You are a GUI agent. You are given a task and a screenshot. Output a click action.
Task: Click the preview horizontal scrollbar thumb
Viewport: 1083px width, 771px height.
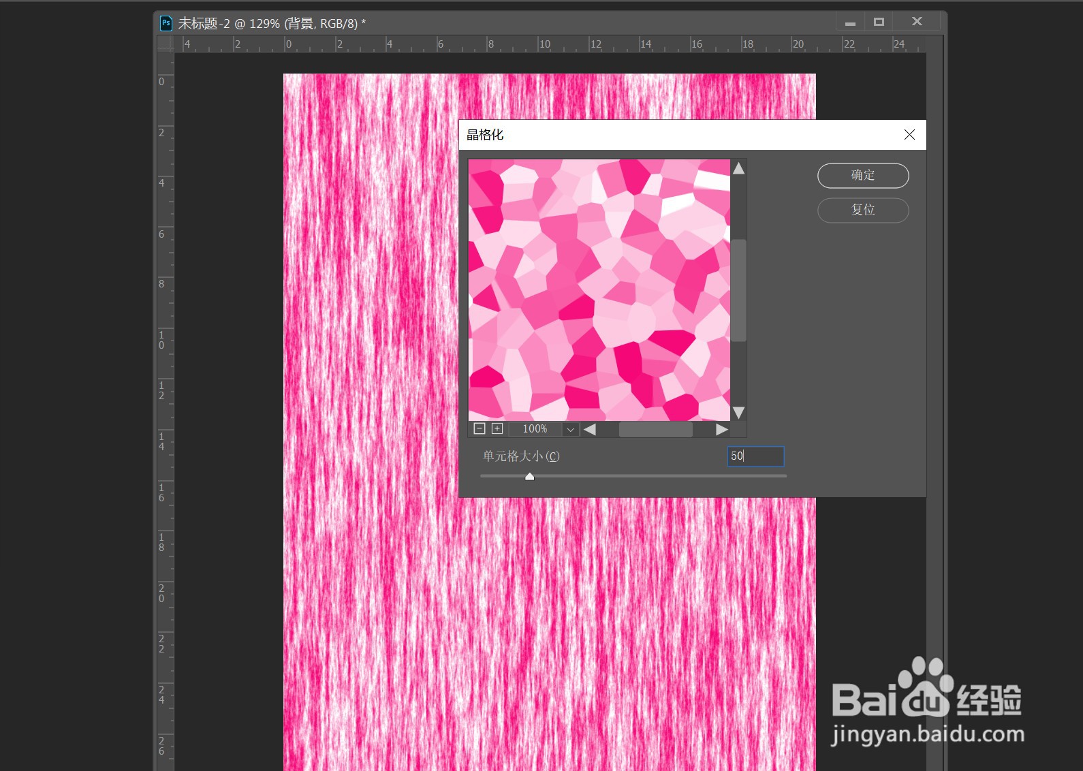[655, 429]
